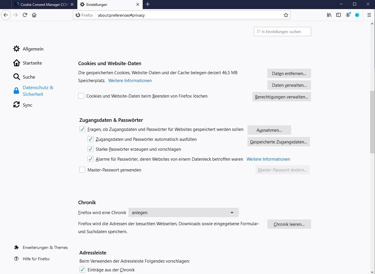
Task: Open new tab with plus icon
Action: [x=148, y=4]
